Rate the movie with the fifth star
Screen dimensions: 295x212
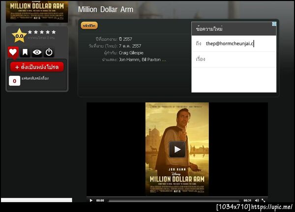pyautogui.click(x=54, y=32)
